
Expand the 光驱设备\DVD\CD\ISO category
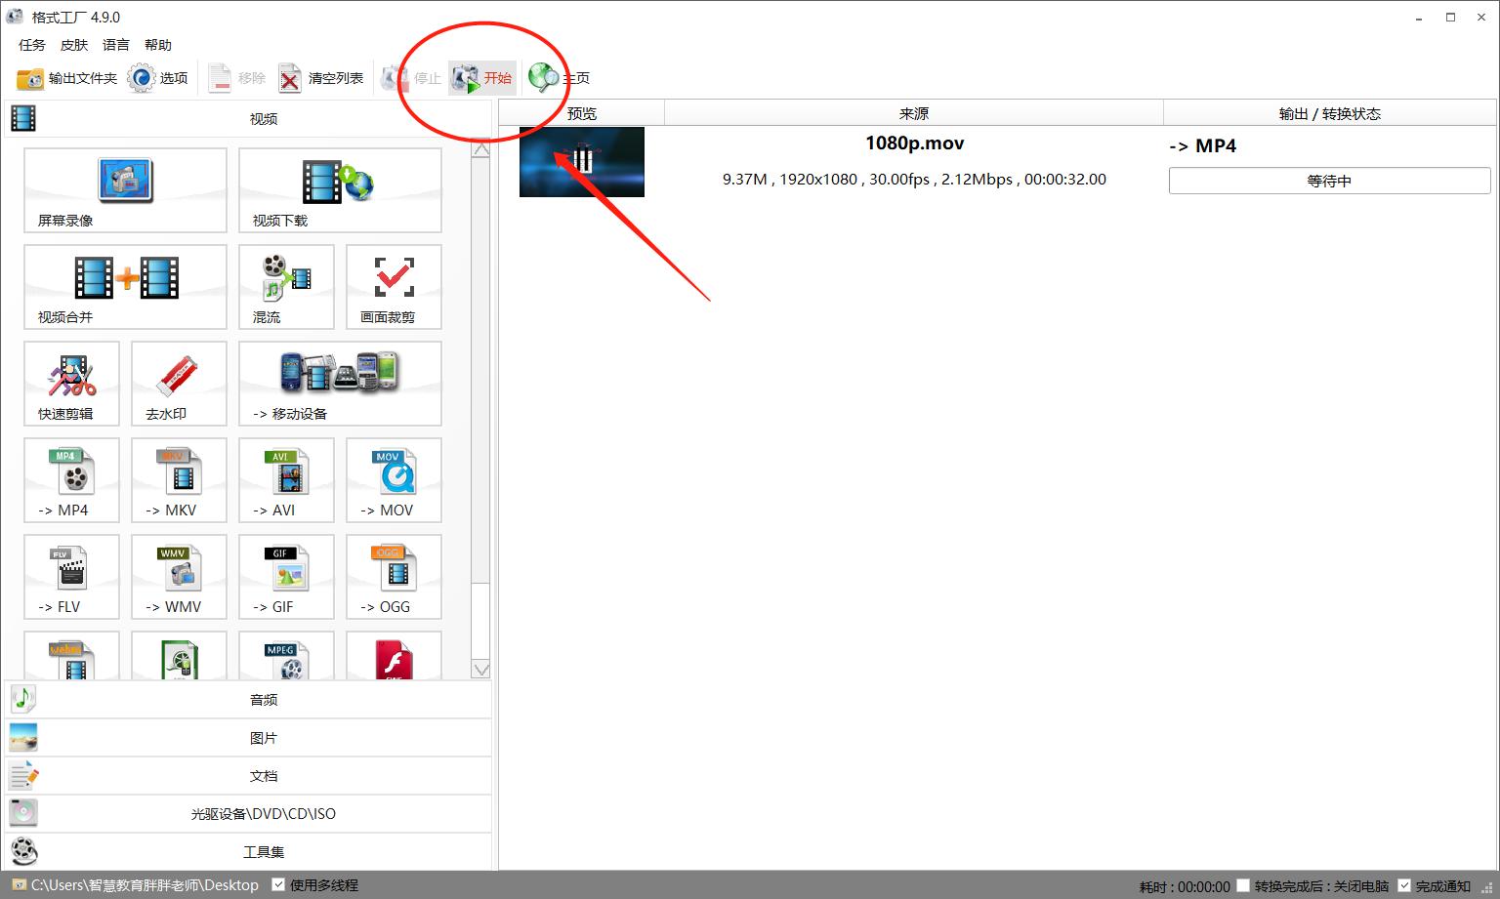point(248,813)
